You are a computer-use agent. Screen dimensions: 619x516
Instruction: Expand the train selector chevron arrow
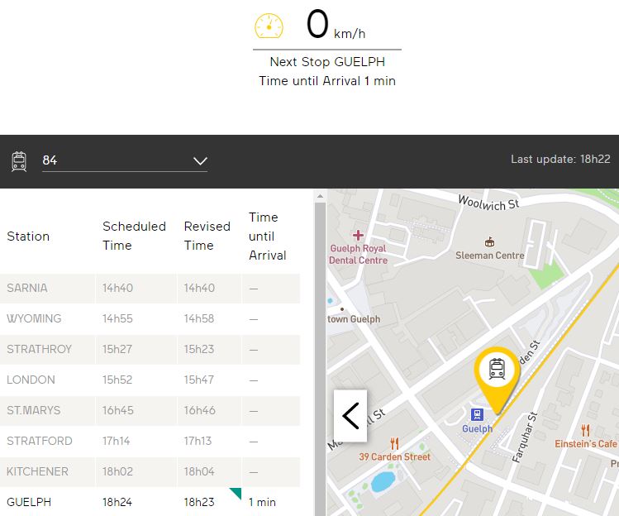pyautogui.click(x=200, y=160)
